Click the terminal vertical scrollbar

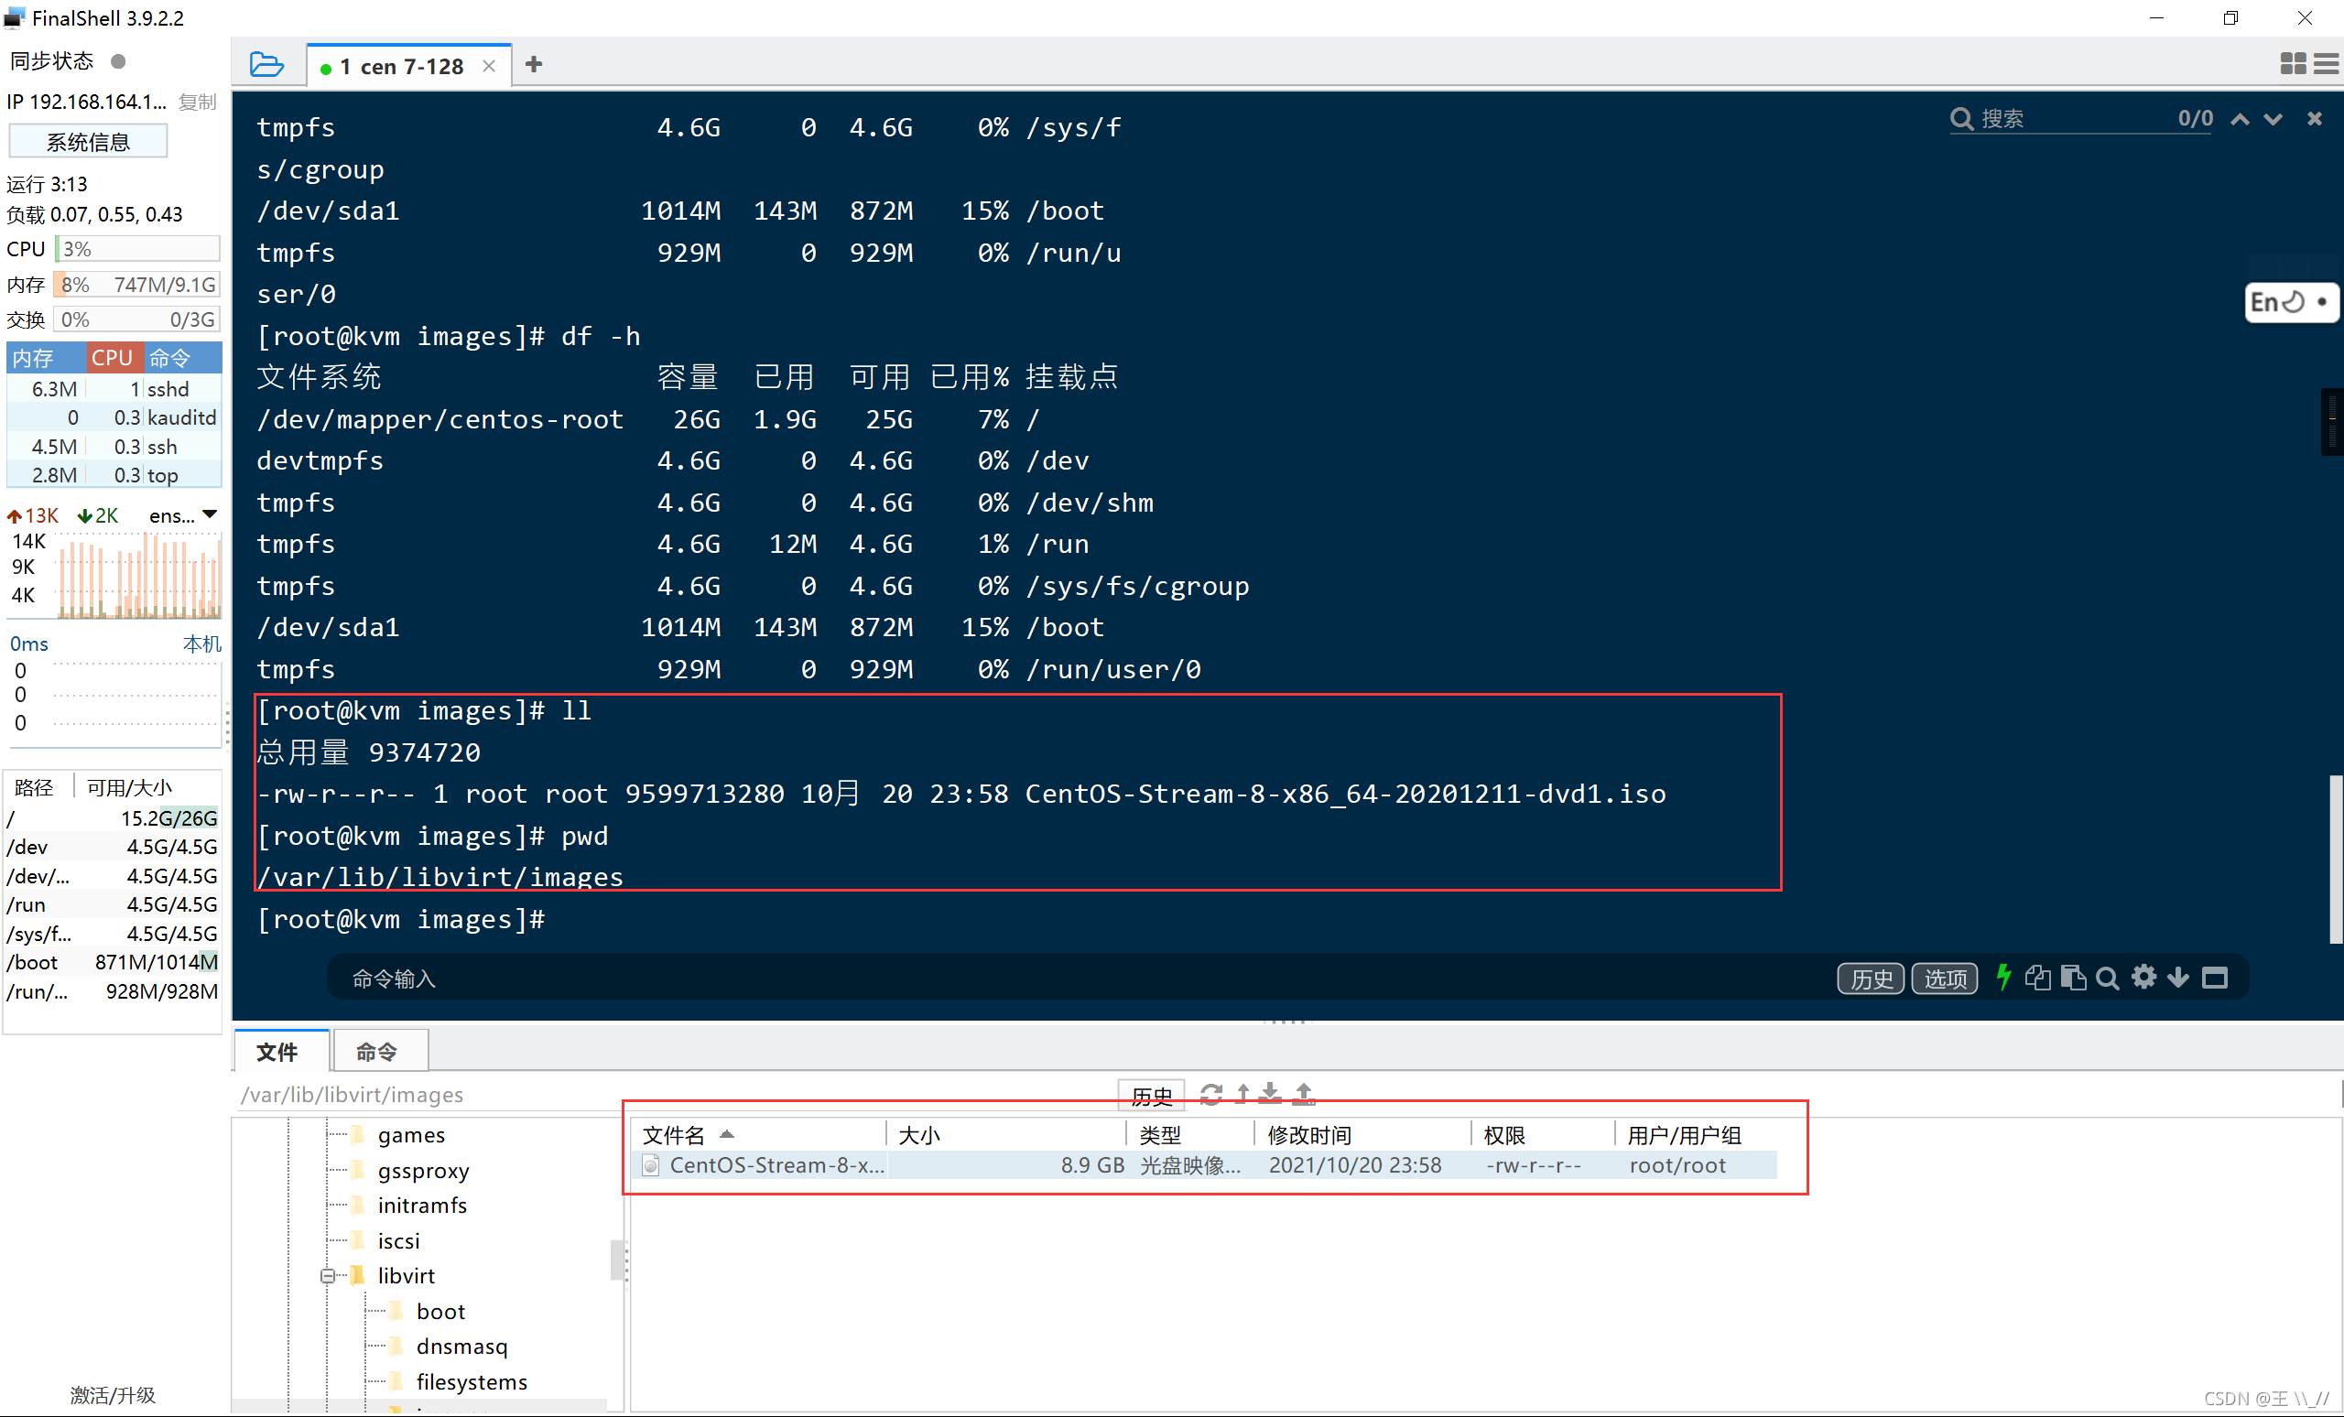click(2335, 860)
